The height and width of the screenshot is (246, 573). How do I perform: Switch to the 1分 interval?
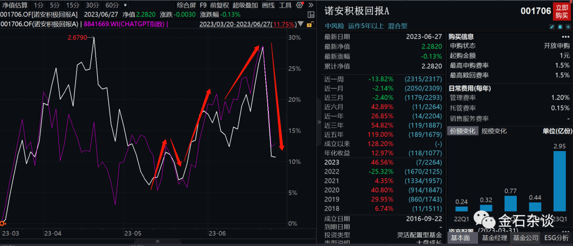(x=38, y=5)
